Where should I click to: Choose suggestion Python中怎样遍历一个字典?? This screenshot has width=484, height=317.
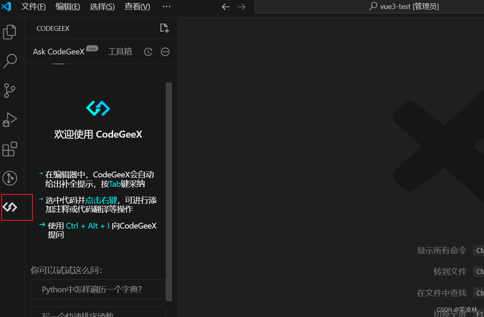click(x=98, y=289)
